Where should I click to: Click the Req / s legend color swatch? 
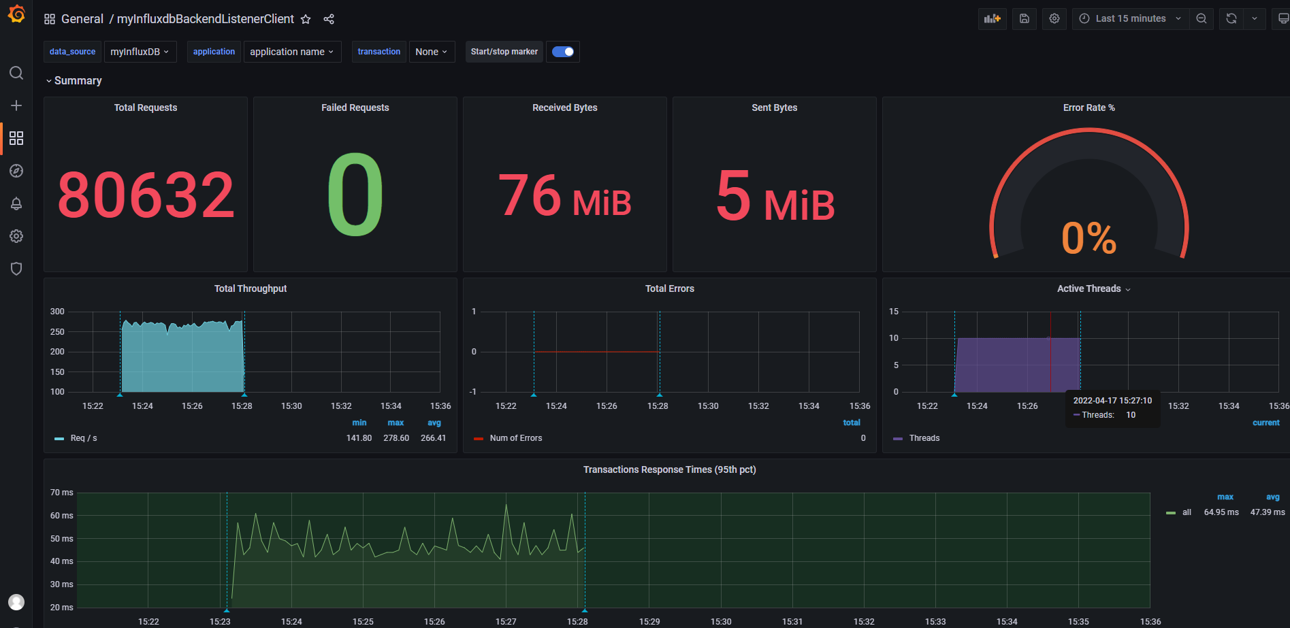(59, 439)
